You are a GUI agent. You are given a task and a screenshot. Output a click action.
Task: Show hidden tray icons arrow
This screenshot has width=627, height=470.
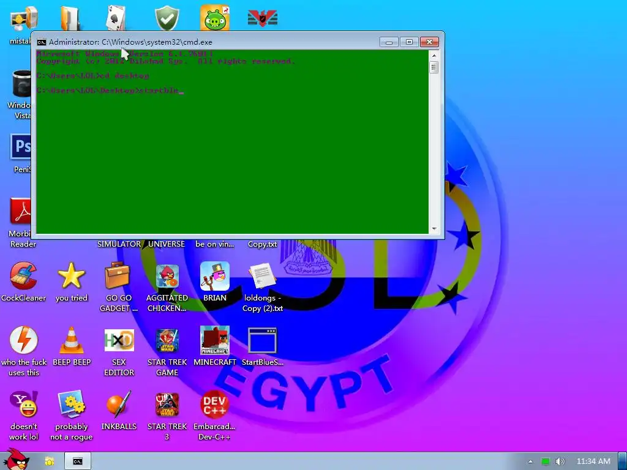(x=530, y=461)
